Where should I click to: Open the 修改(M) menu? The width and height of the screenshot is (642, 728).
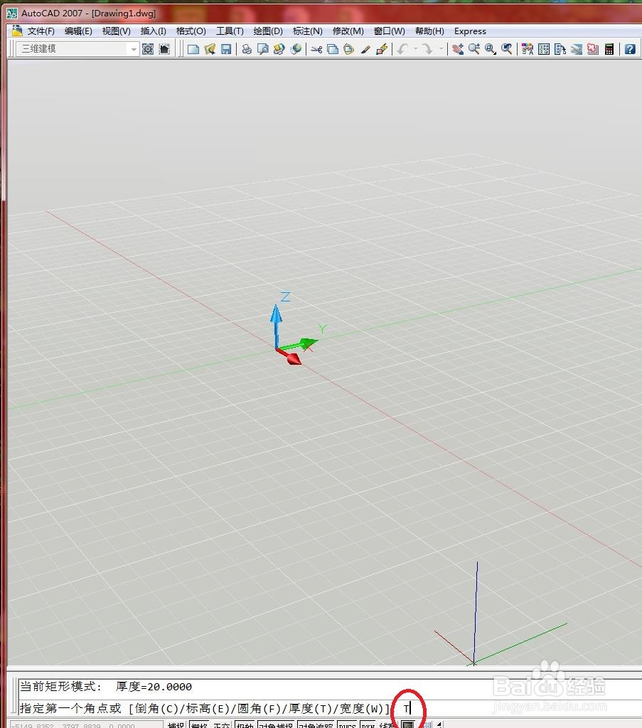(348, 31)
